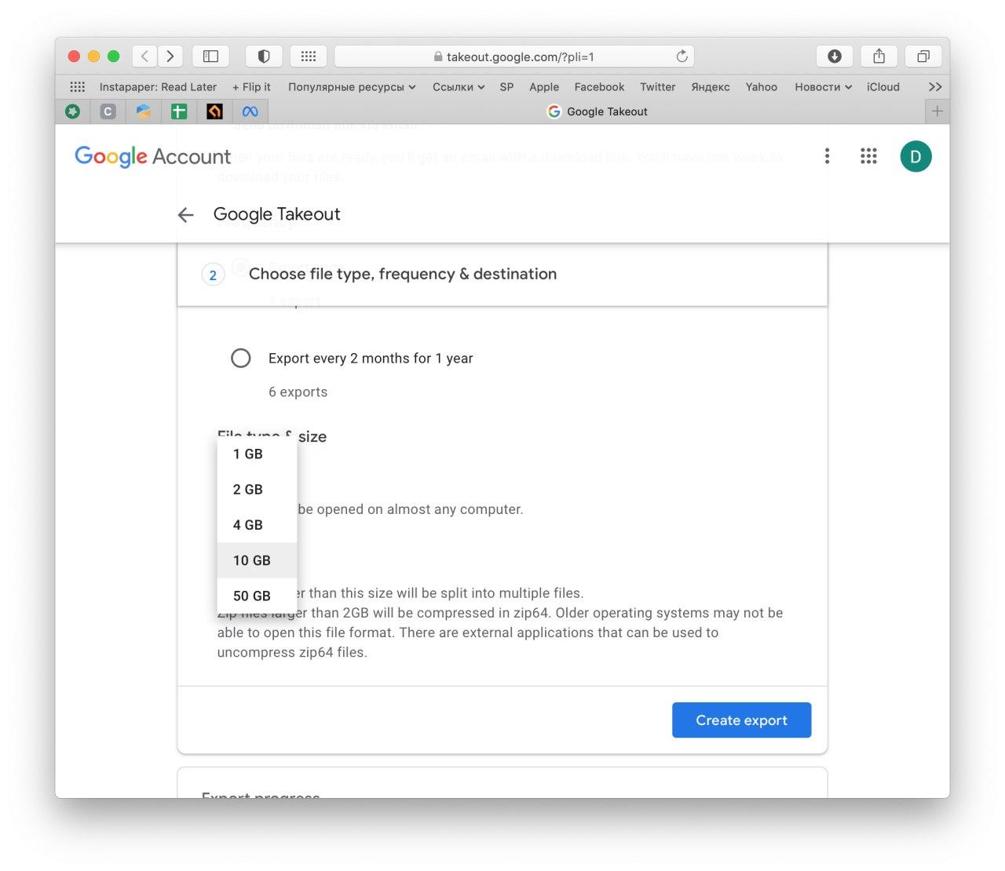Add a new tab with the plus button
This screenshot has height=871, width=1005.
pos(937,111)
